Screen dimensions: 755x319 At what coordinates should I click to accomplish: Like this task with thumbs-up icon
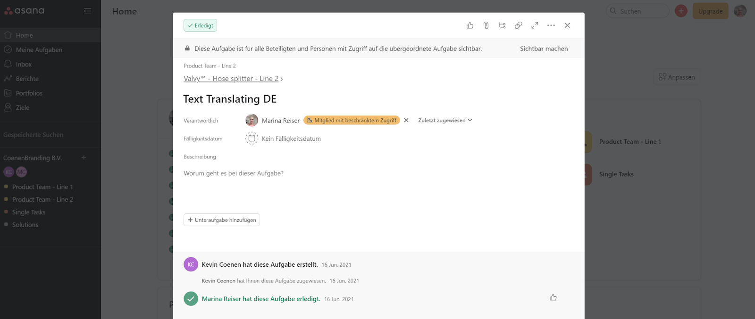[x=470, y=25]
